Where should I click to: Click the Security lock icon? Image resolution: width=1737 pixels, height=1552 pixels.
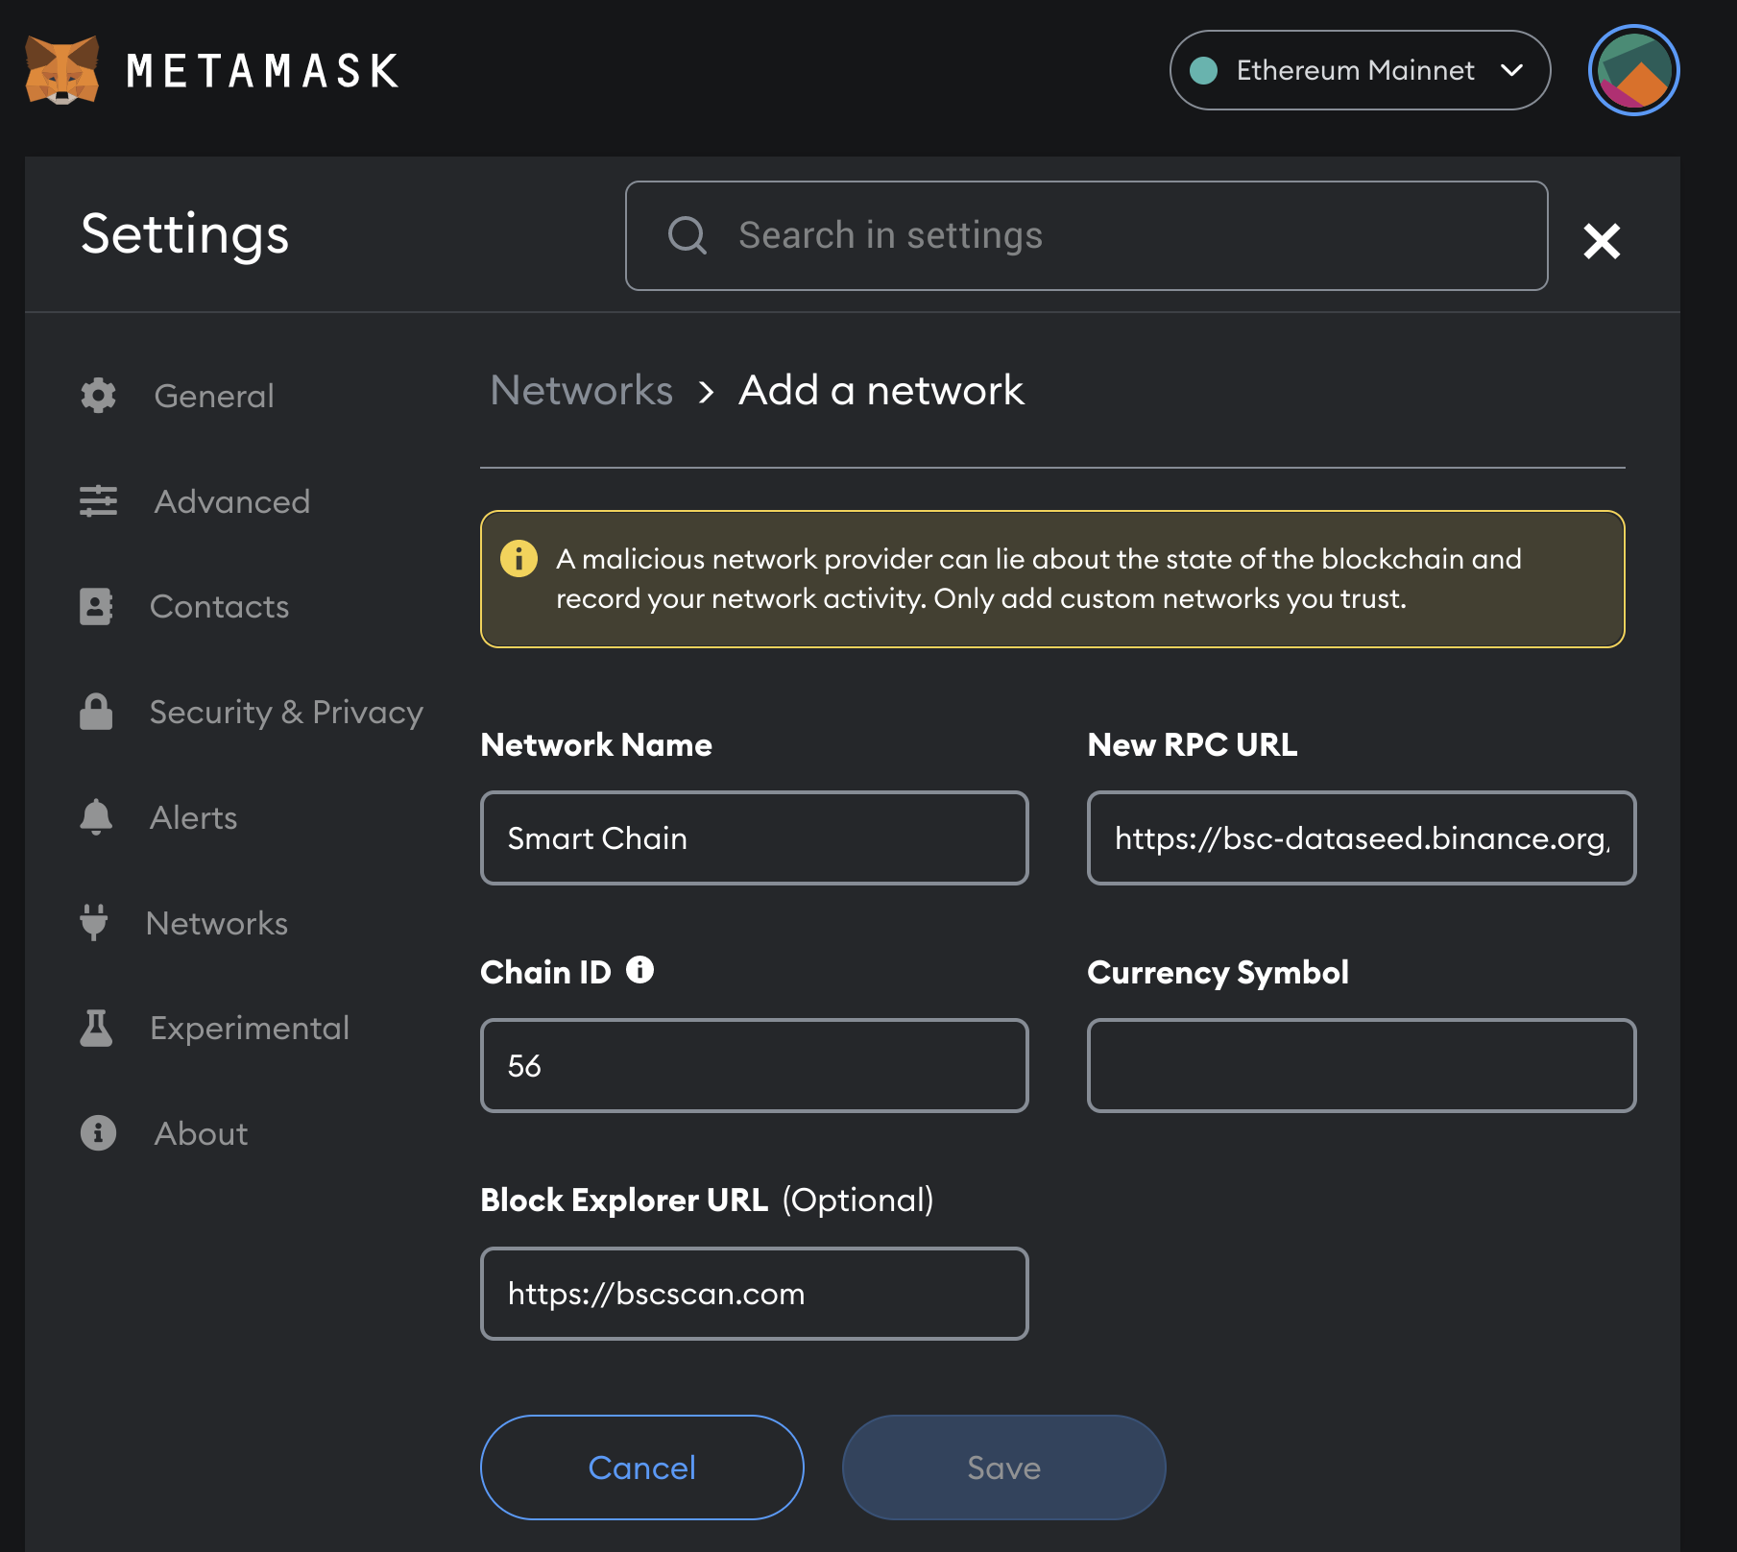(96, 712)
